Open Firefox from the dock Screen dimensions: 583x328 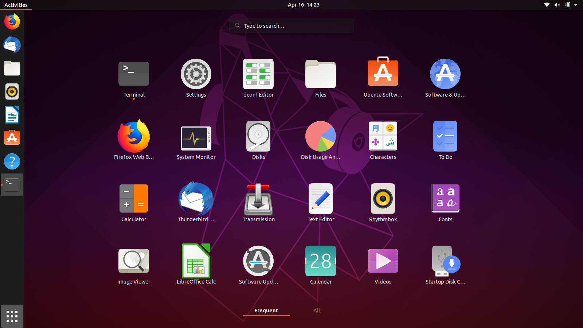tap(12, 22)
